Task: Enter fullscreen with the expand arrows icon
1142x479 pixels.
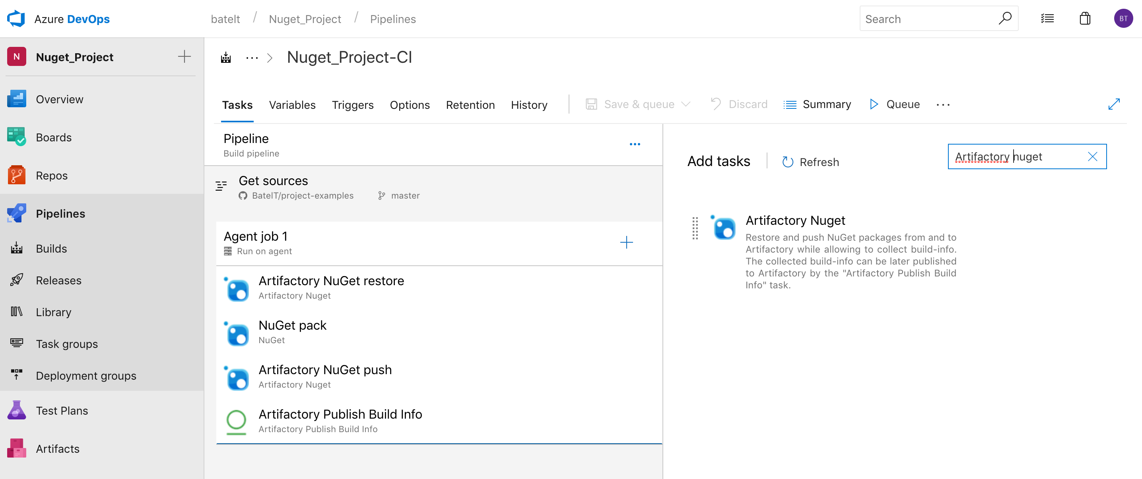Action: 1113,104
